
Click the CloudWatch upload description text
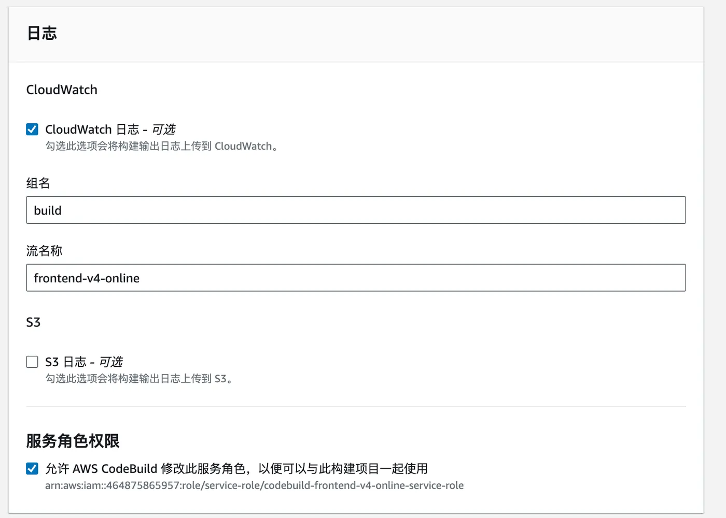(162, 147)
